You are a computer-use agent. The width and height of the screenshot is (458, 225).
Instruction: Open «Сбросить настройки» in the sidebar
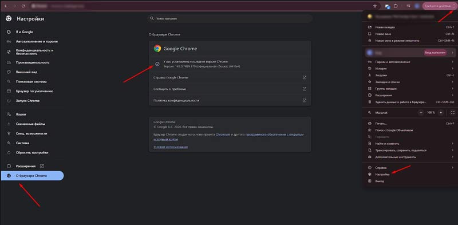point(32,152)
